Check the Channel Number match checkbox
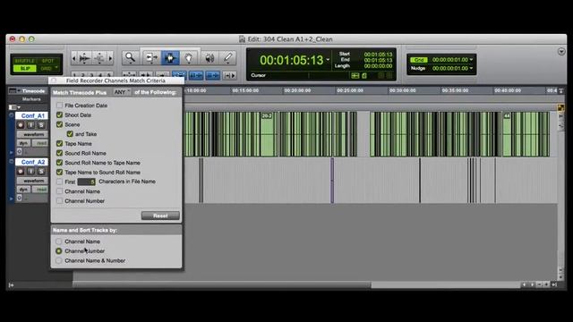The image size is (573, 322). (60, 200)
